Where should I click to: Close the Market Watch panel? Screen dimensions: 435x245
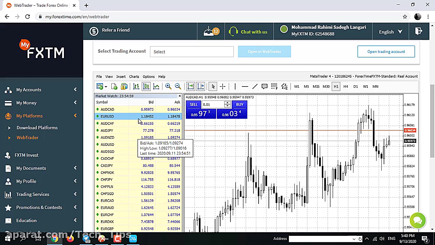click(179, 96)
